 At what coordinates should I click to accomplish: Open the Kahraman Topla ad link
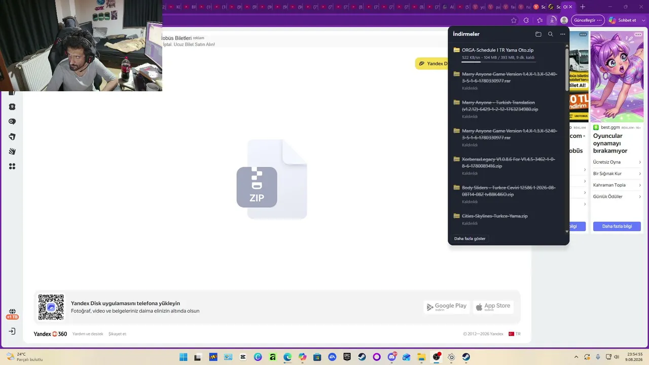pyautogui.click(x=617, y=185)
